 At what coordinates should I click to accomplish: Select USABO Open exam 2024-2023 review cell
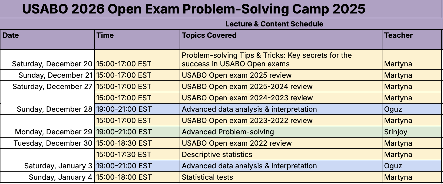pyautogui.click(x=281, y=98)
